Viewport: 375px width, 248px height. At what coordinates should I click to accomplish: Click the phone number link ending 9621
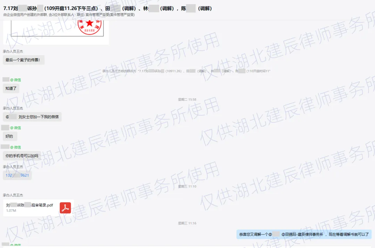point(17,175)
